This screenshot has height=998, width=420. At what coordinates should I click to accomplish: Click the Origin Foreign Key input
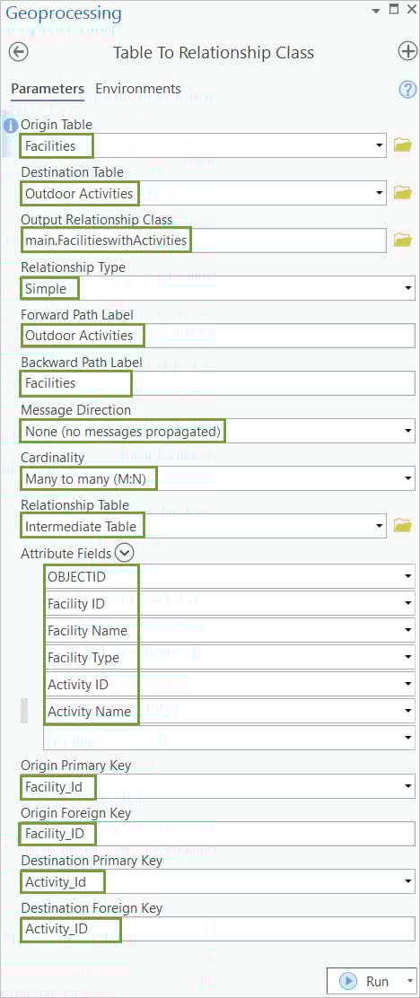(x=218, y=834)
